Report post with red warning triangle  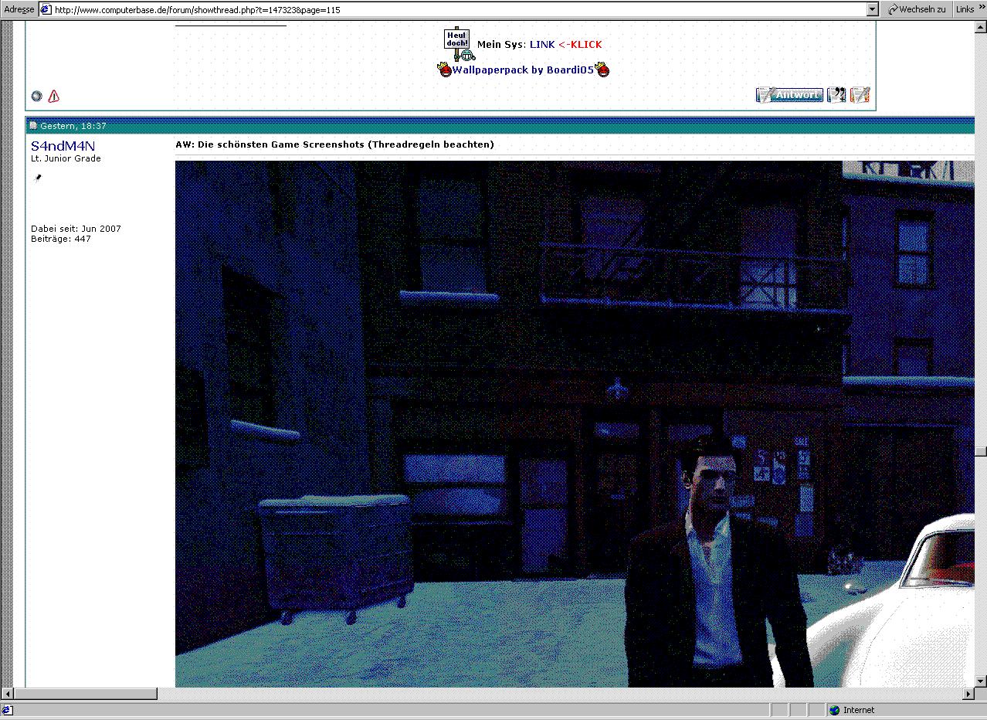(x=53, y=96)
